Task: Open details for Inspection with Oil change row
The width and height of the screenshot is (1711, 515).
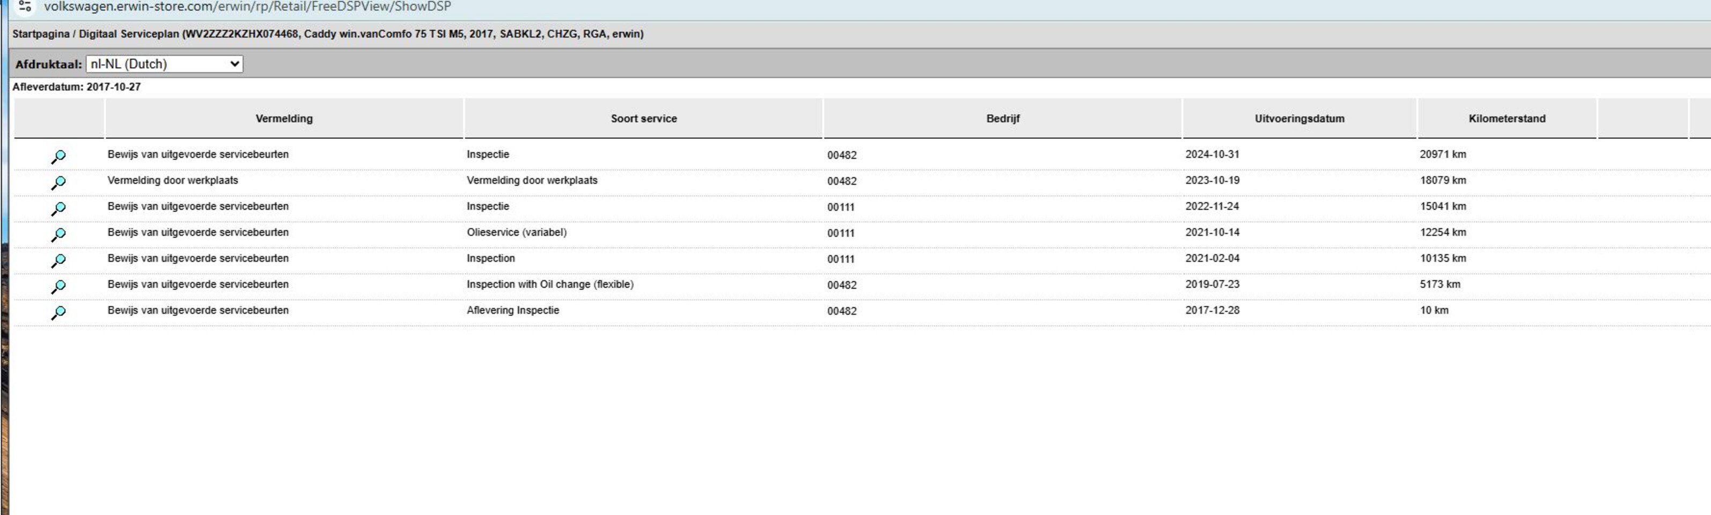Action: point(58,286)
